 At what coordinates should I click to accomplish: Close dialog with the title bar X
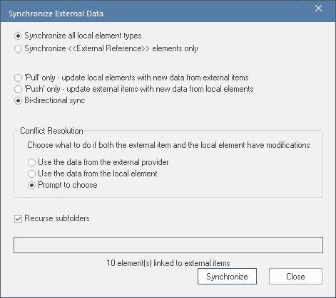(x=318, y=9)
